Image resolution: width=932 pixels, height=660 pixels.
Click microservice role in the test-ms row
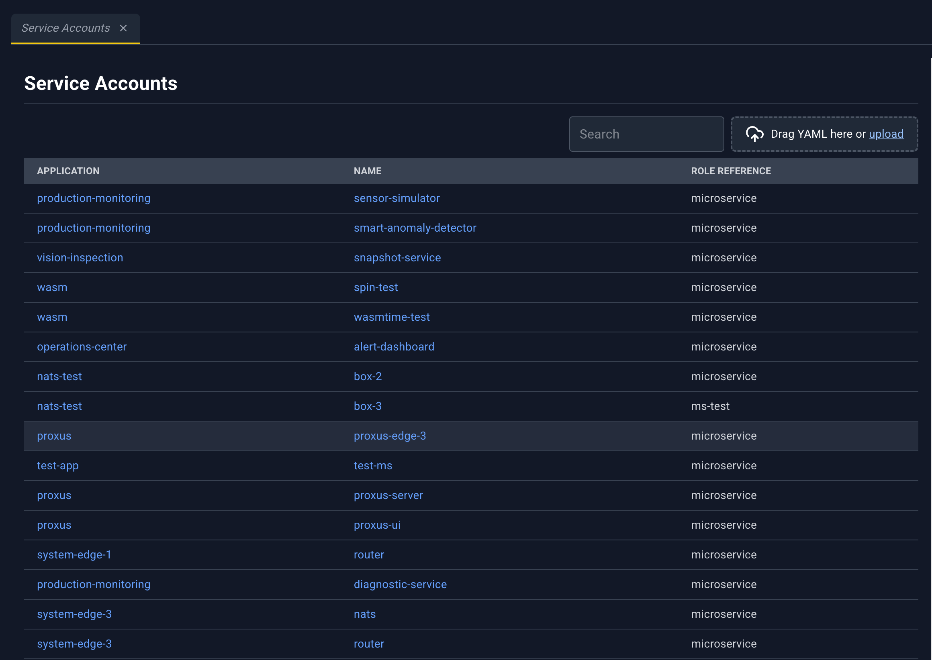[724, 466]
